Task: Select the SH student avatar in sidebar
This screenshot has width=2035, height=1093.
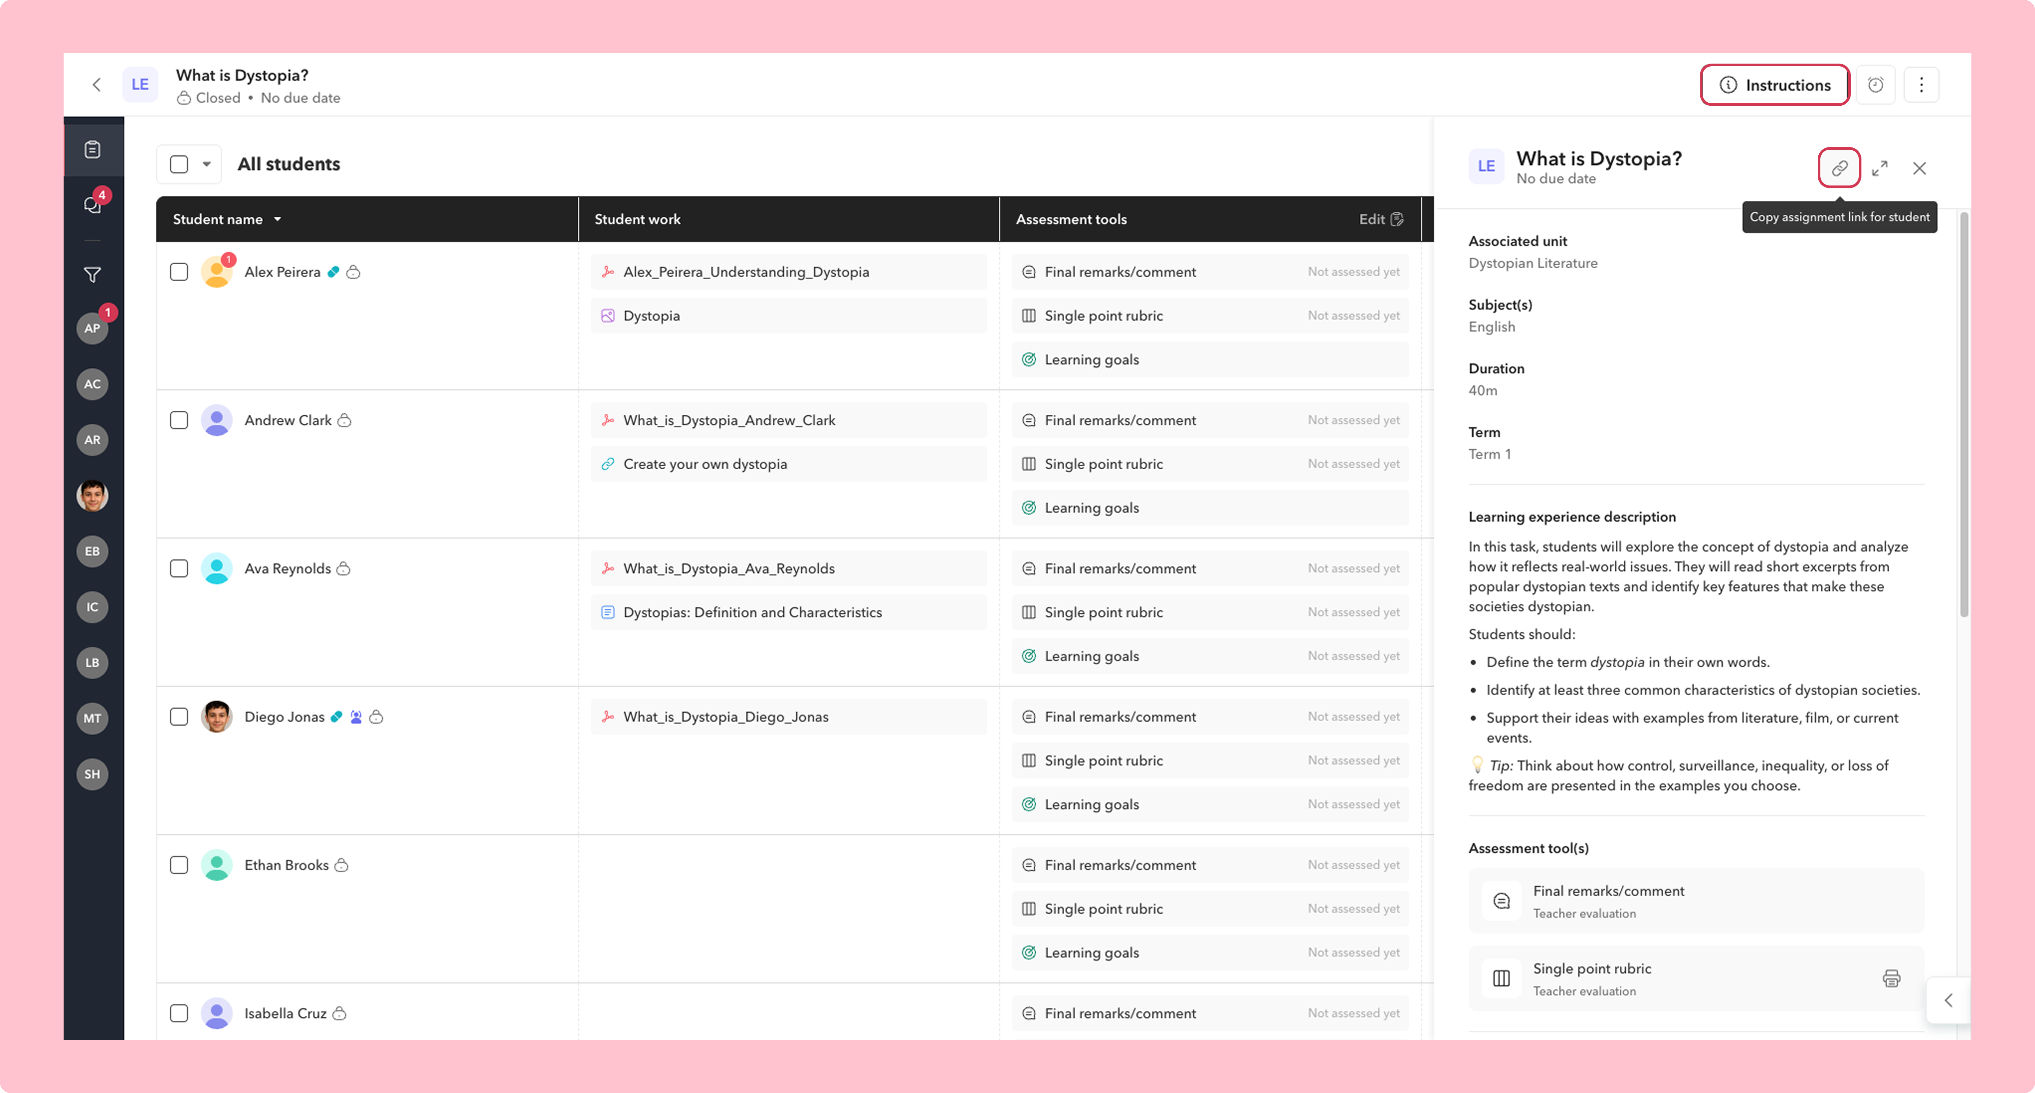Action: tap(92, 774)
